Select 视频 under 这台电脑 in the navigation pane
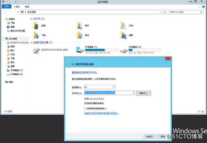Screen dimensions: 207x143 11,47
